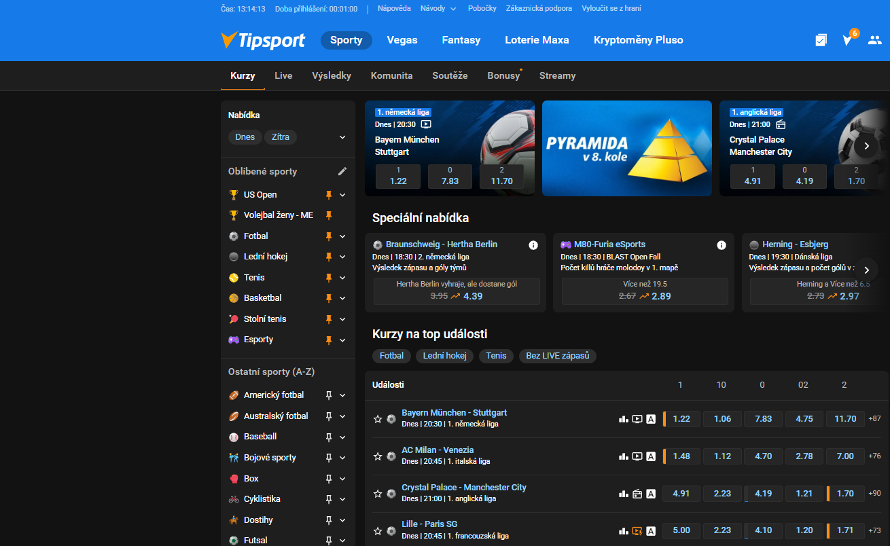Open notifications icon with badge 6
This screenshot has width=890, height=546.
coord(847,40)
